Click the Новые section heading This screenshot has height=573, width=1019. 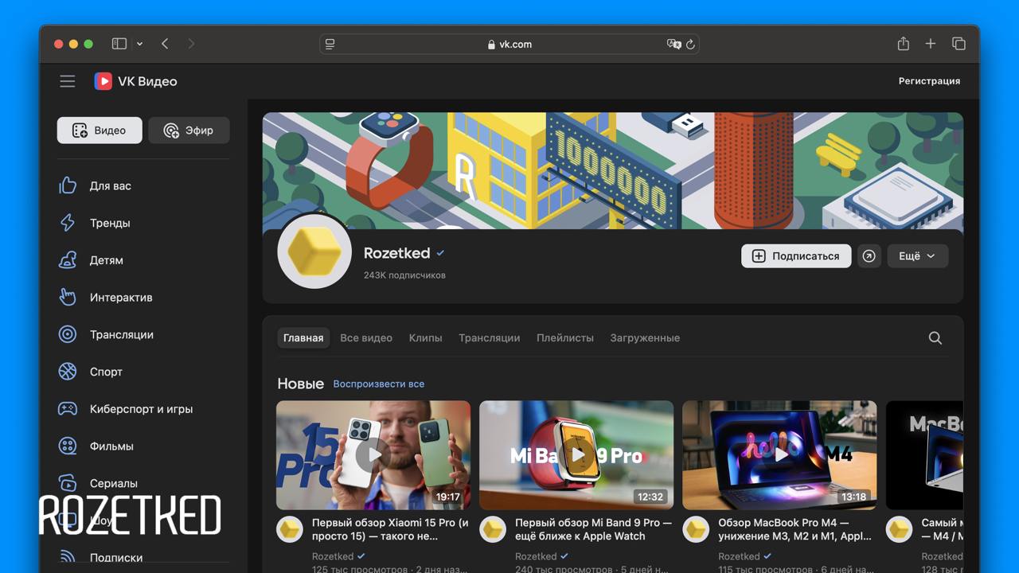pyautogui.click(x=300, y=384)
